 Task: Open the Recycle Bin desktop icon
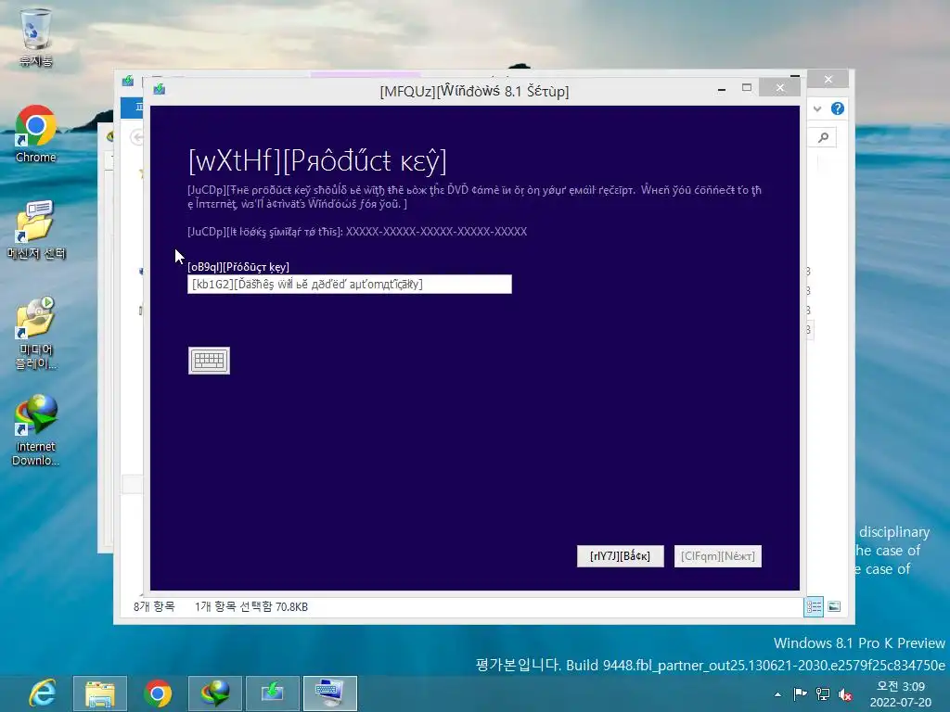coord(36,37)
